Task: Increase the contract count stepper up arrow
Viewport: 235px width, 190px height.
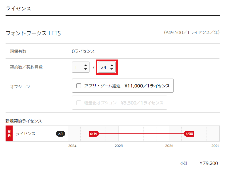Action: pyautogui.click(x=86, y=65)
